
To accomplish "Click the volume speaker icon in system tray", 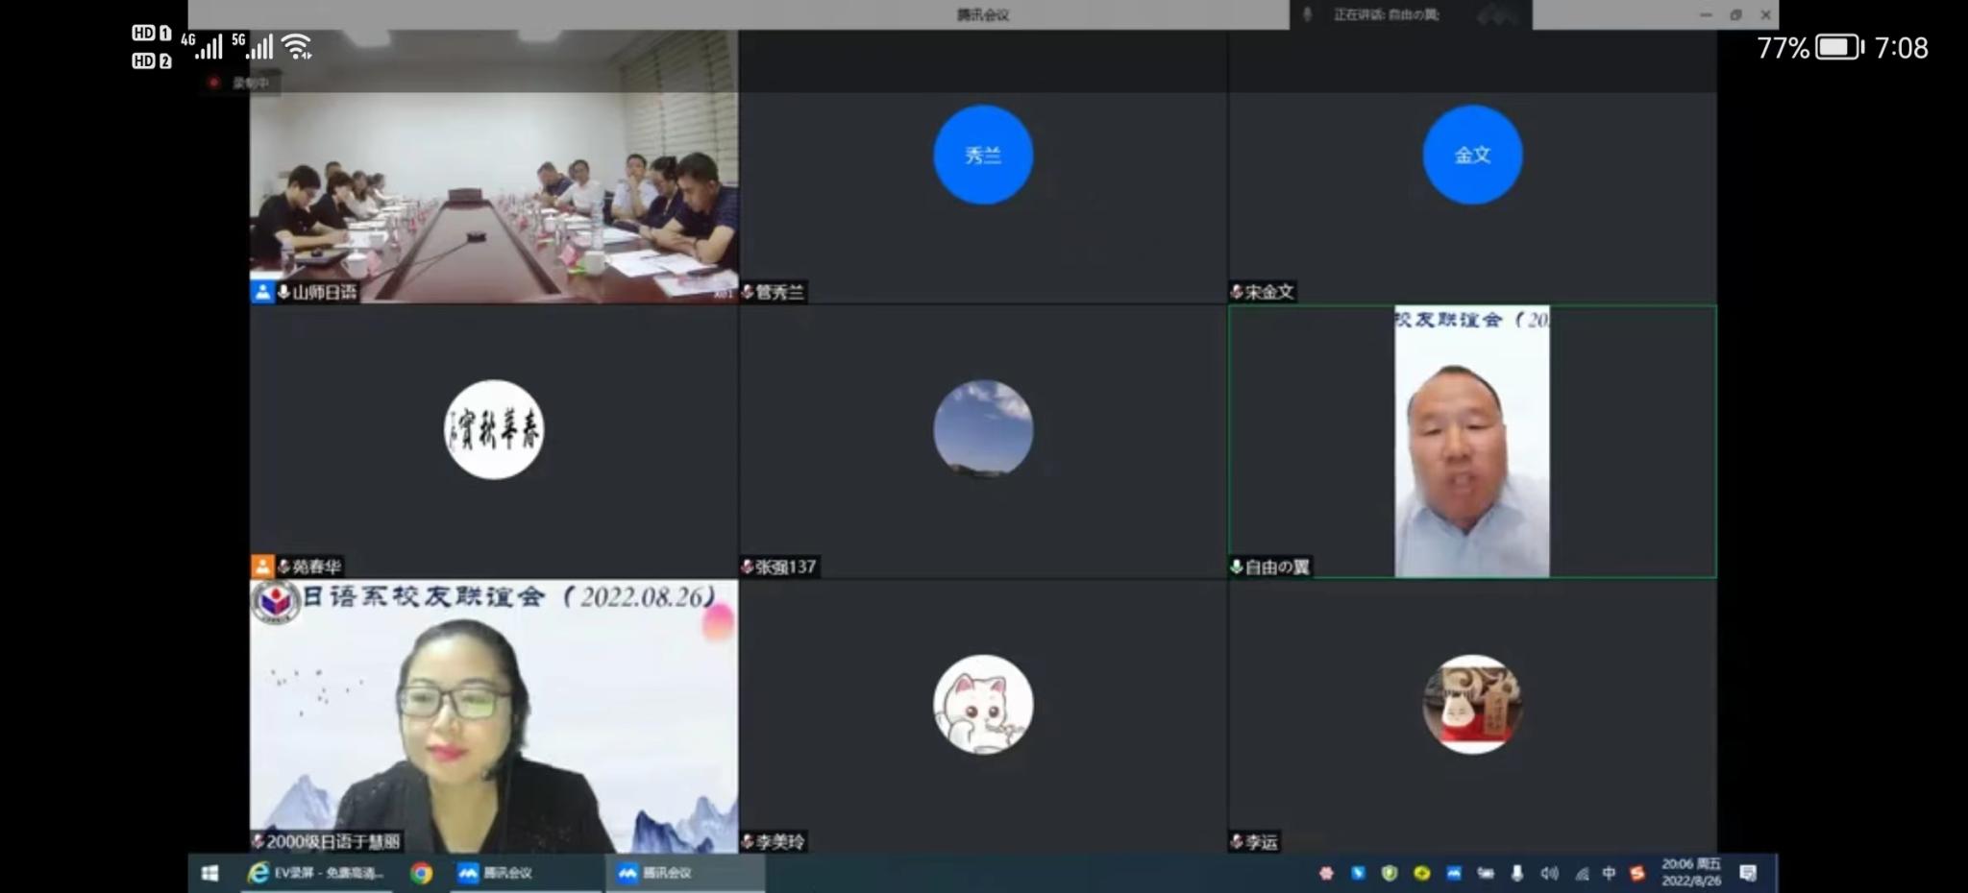I will point(1548,873).
